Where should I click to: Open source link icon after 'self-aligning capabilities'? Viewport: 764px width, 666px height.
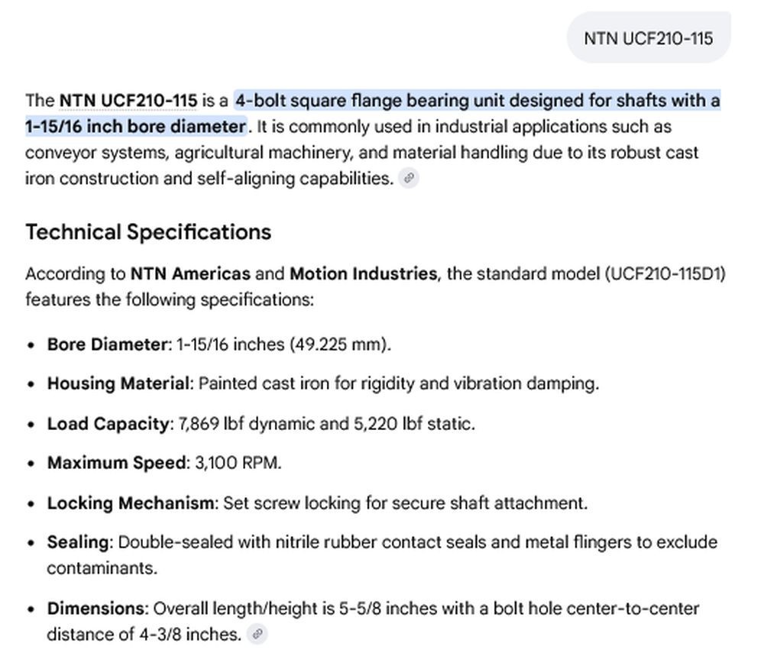(x=408, y=178)
